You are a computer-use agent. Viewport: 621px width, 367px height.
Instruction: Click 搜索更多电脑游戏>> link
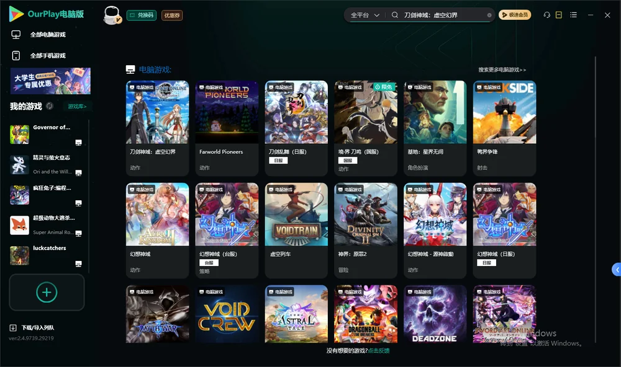tap(502, 69)
